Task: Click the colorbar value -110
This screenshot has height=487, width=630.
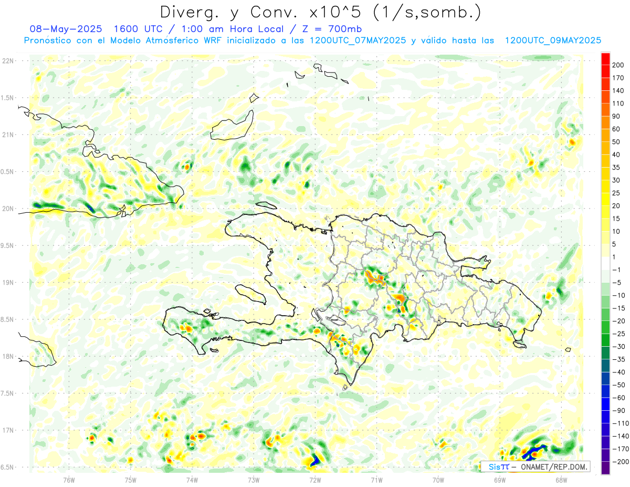Action: pos(621,423)
